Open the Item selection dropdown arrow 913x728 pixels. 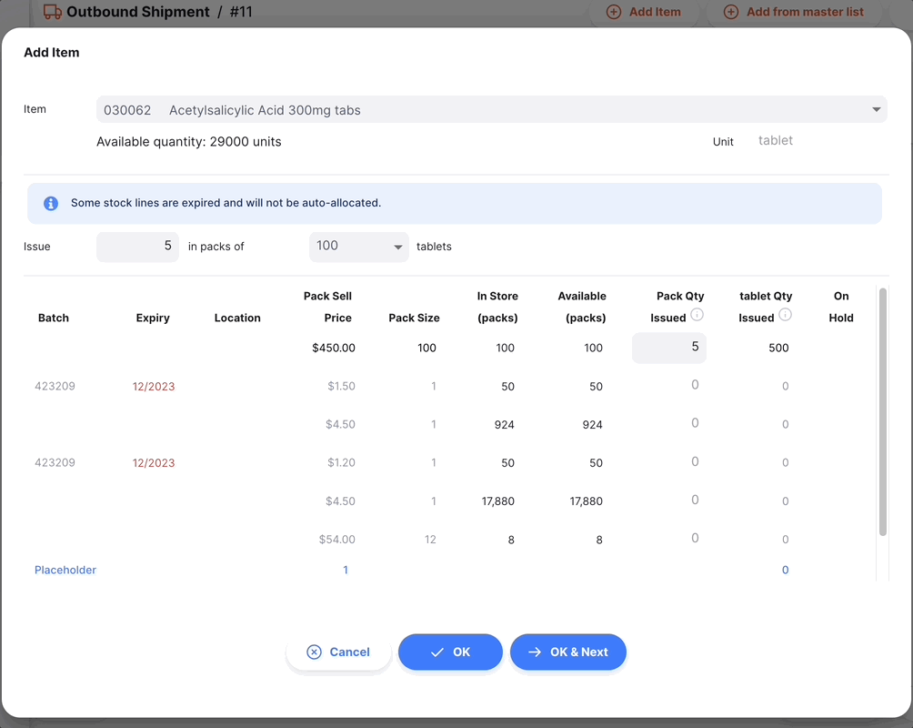[x=877, y=109]
